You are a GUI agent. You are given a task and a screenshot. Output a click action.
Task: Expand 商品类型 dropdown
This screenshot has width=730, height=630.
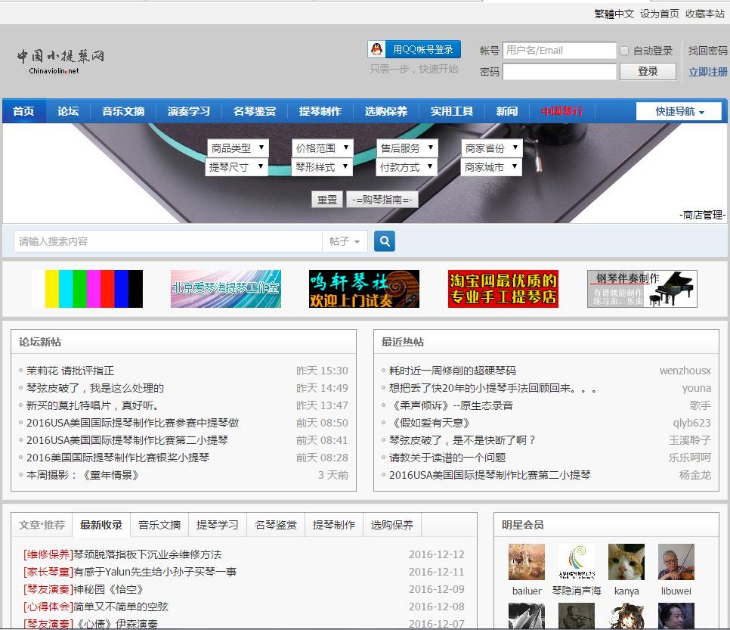tap(238, 148)
